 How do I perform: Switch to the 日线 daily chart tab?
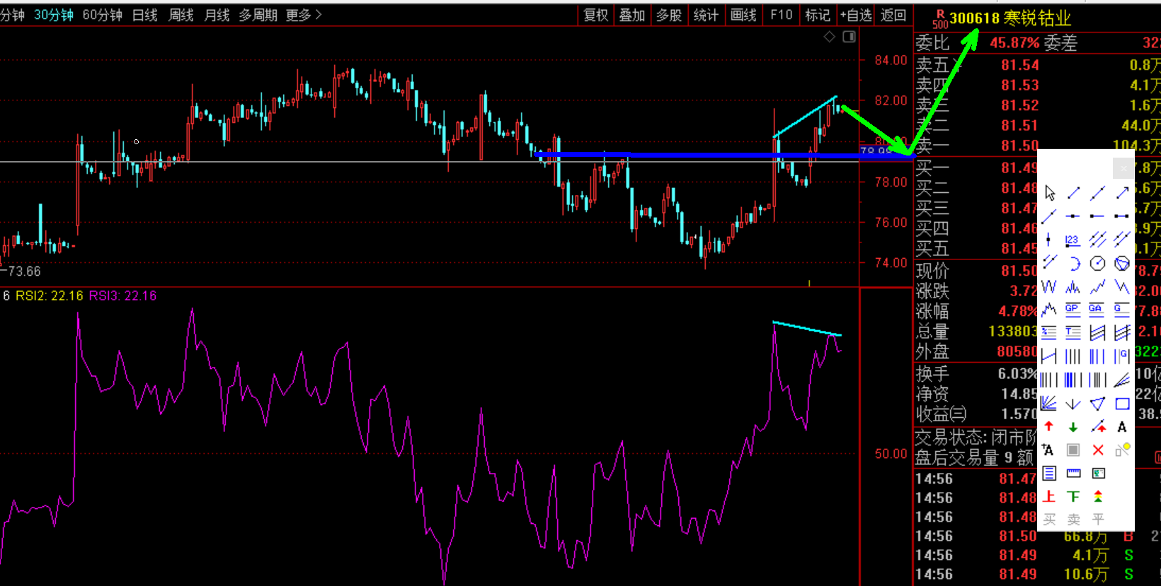[145, 15]
